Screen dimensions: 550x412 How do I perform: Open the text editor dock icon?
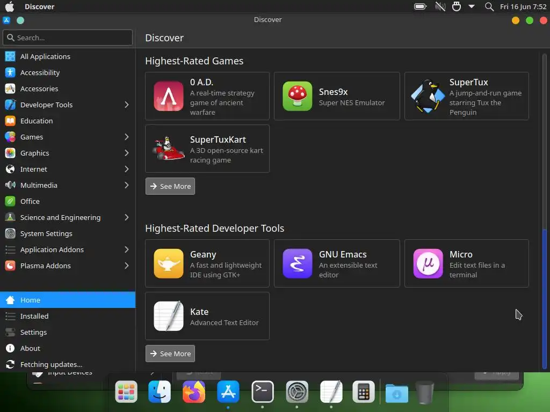331,392
